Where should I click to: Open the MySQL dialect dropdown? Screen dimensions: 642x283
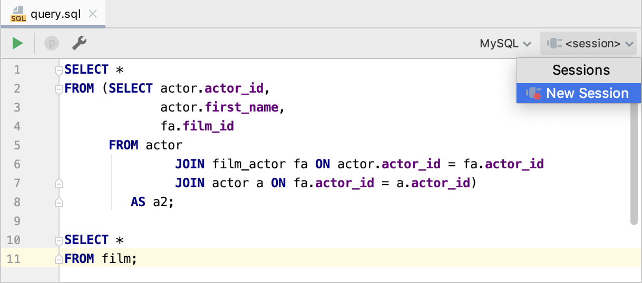coord(505,44)
